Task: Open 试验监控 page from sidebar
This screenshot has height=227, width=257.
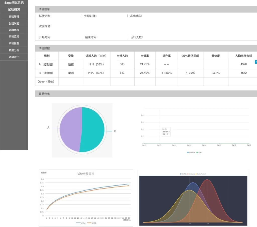Action: coord(14,36)
